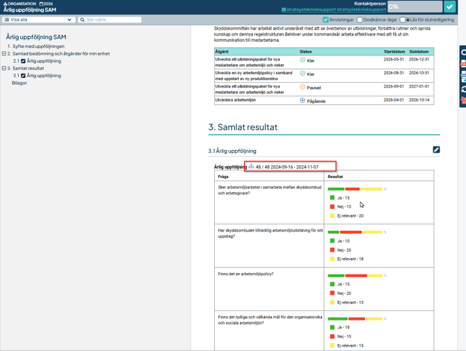Click the Startdatum column header
466x351 pixels.
pyautogui.click(x=394, y=51)
